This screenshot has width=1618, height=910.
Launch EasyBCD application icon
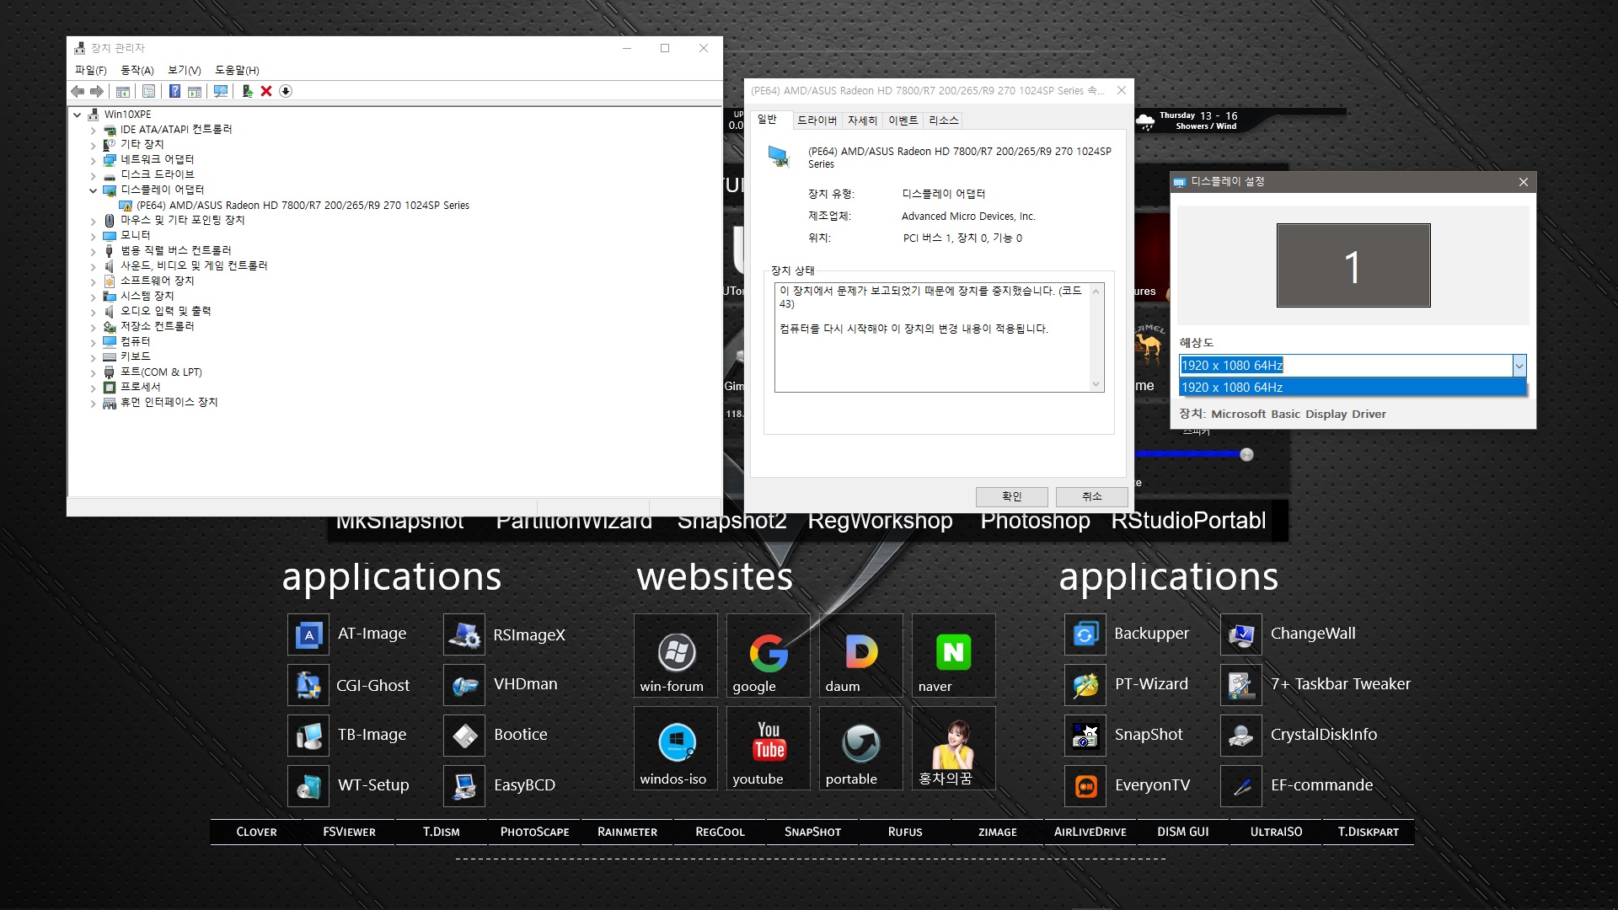(x=464, y=786)
